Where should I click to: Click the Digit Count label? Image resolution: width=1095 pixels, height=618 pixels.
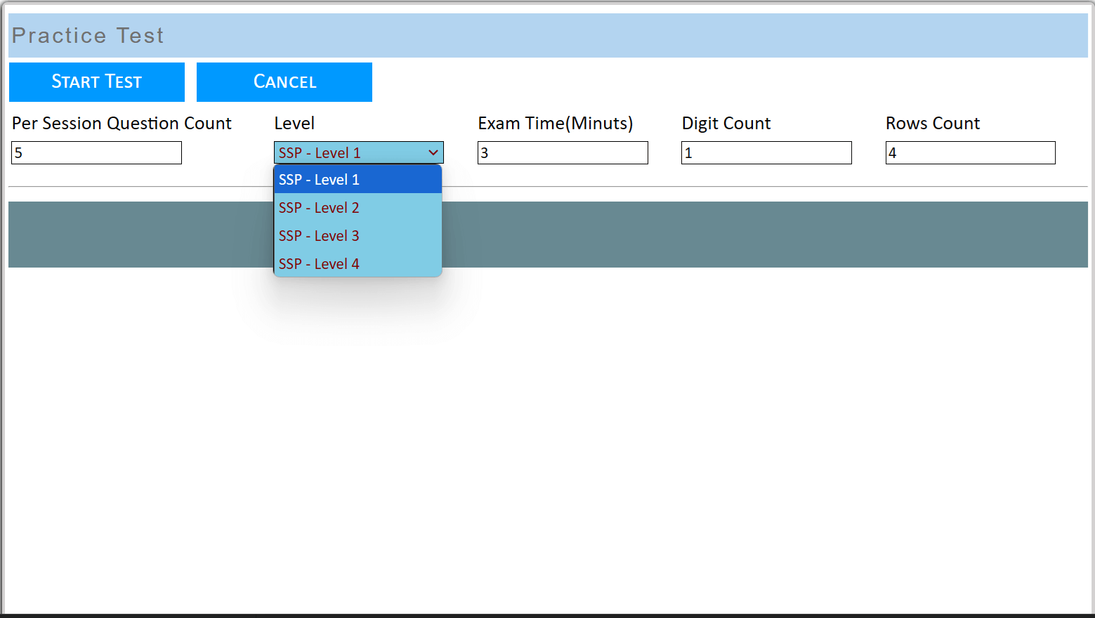[x=726, y=123]
